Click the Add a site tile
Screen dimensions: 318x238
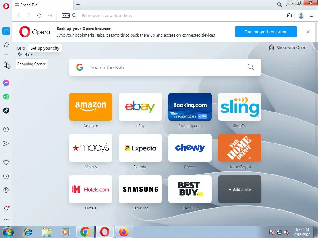(240, 189)
